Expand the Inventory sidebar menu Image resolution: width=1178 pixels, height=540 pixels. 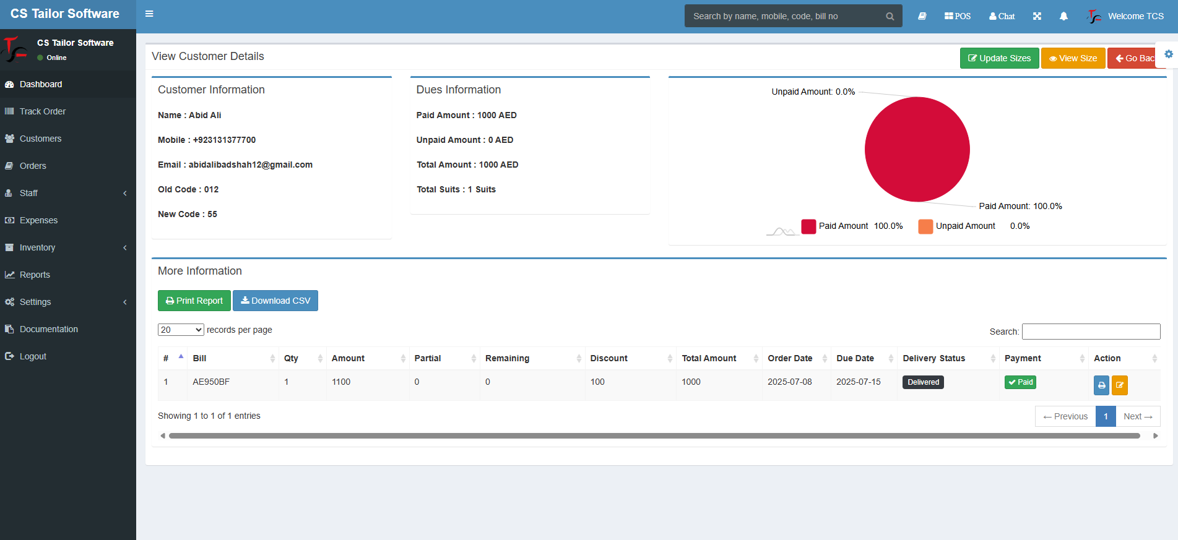pos(68,247)
